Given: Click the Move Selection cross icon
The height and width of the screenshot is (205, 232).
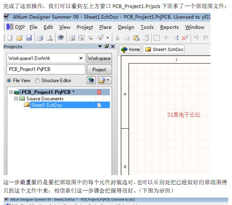Looking at the screenshot, I should (x=166, y=38).
